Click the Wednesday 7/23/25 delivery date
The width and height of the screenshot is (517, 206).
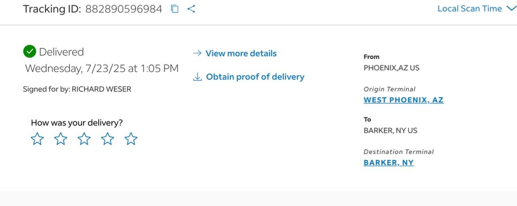coord(102,68)
